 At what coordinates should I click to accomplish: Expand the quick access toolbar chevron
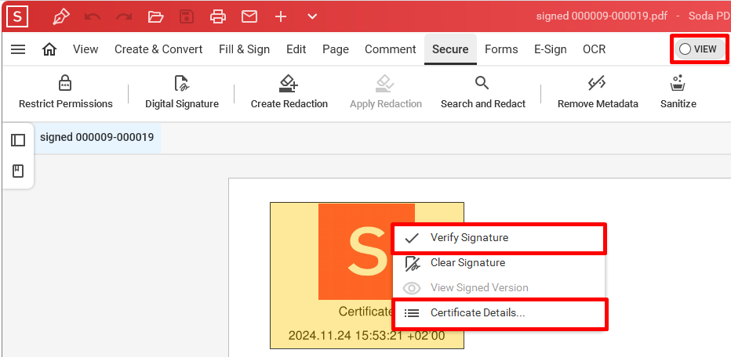point(312,16)
